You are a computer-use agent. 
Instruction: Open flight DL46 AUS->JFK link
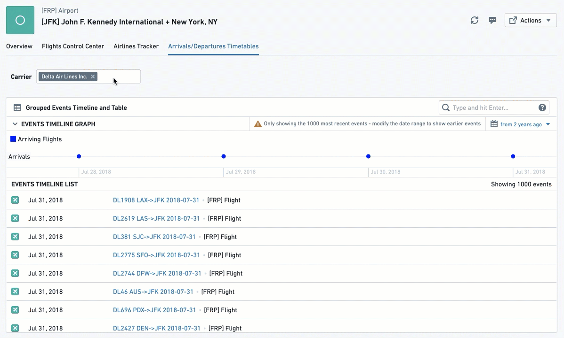click(153, 292)
